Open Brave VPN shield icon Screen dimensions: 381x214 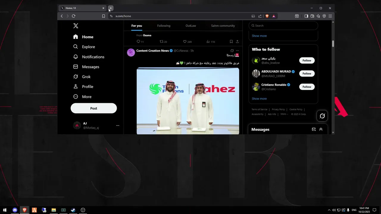tap(324, 16)
